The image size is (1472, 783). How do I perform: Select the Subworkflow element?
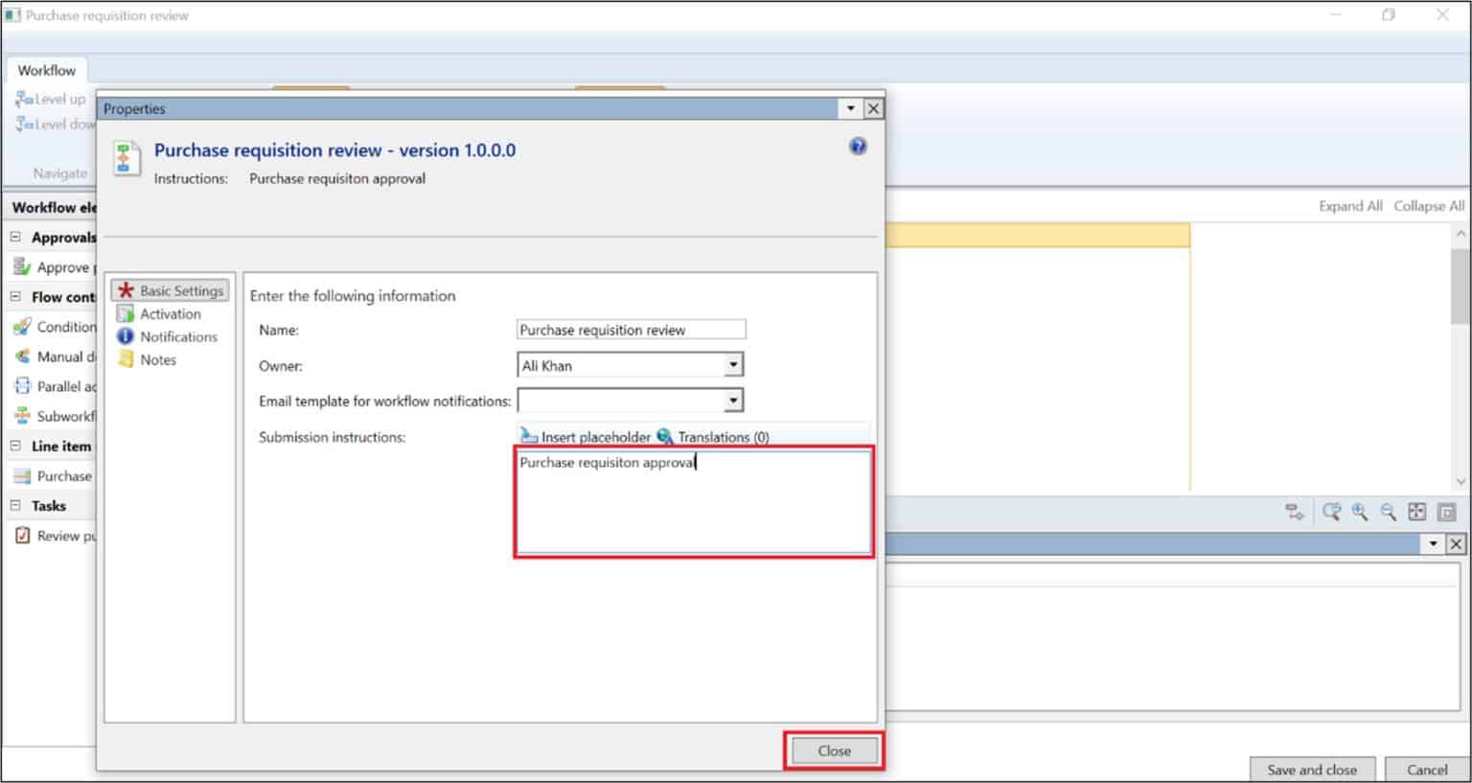pos(57,416)
